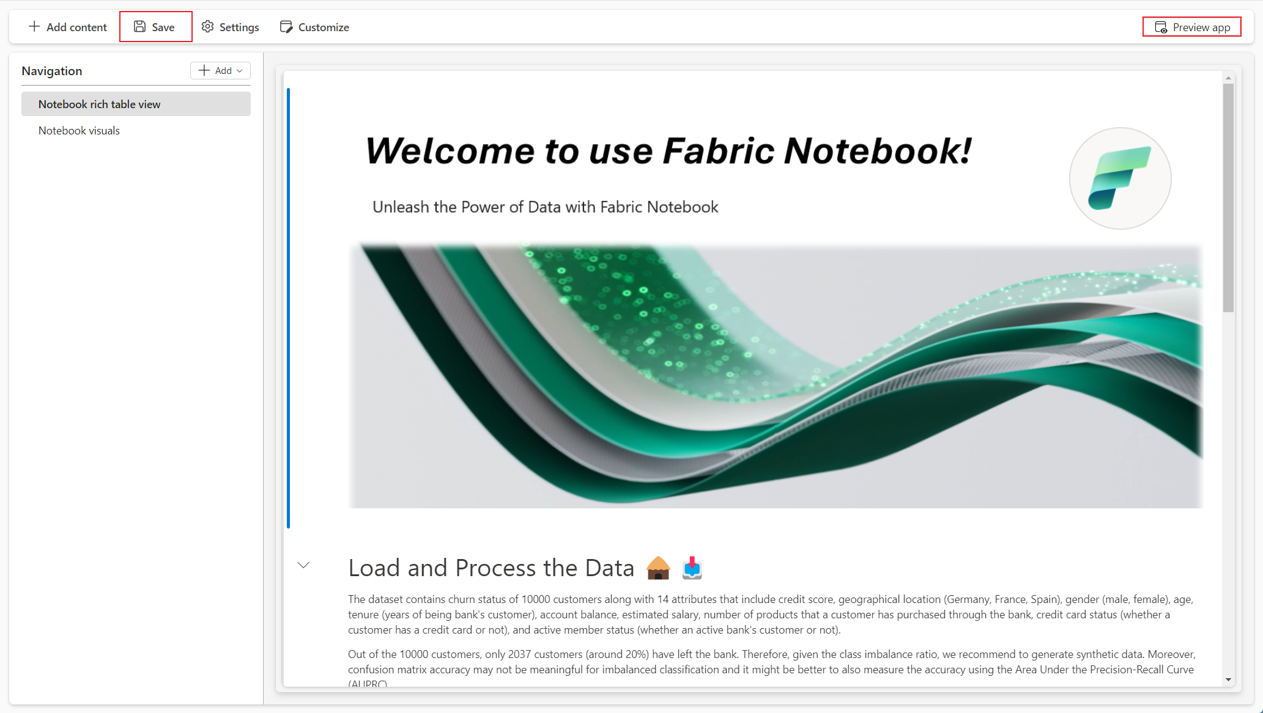The height and width of the screenshot is (713, 1263).
Task: Click the Save floppy disk icon
Action: pyautogui.click(x=139, y=27)
